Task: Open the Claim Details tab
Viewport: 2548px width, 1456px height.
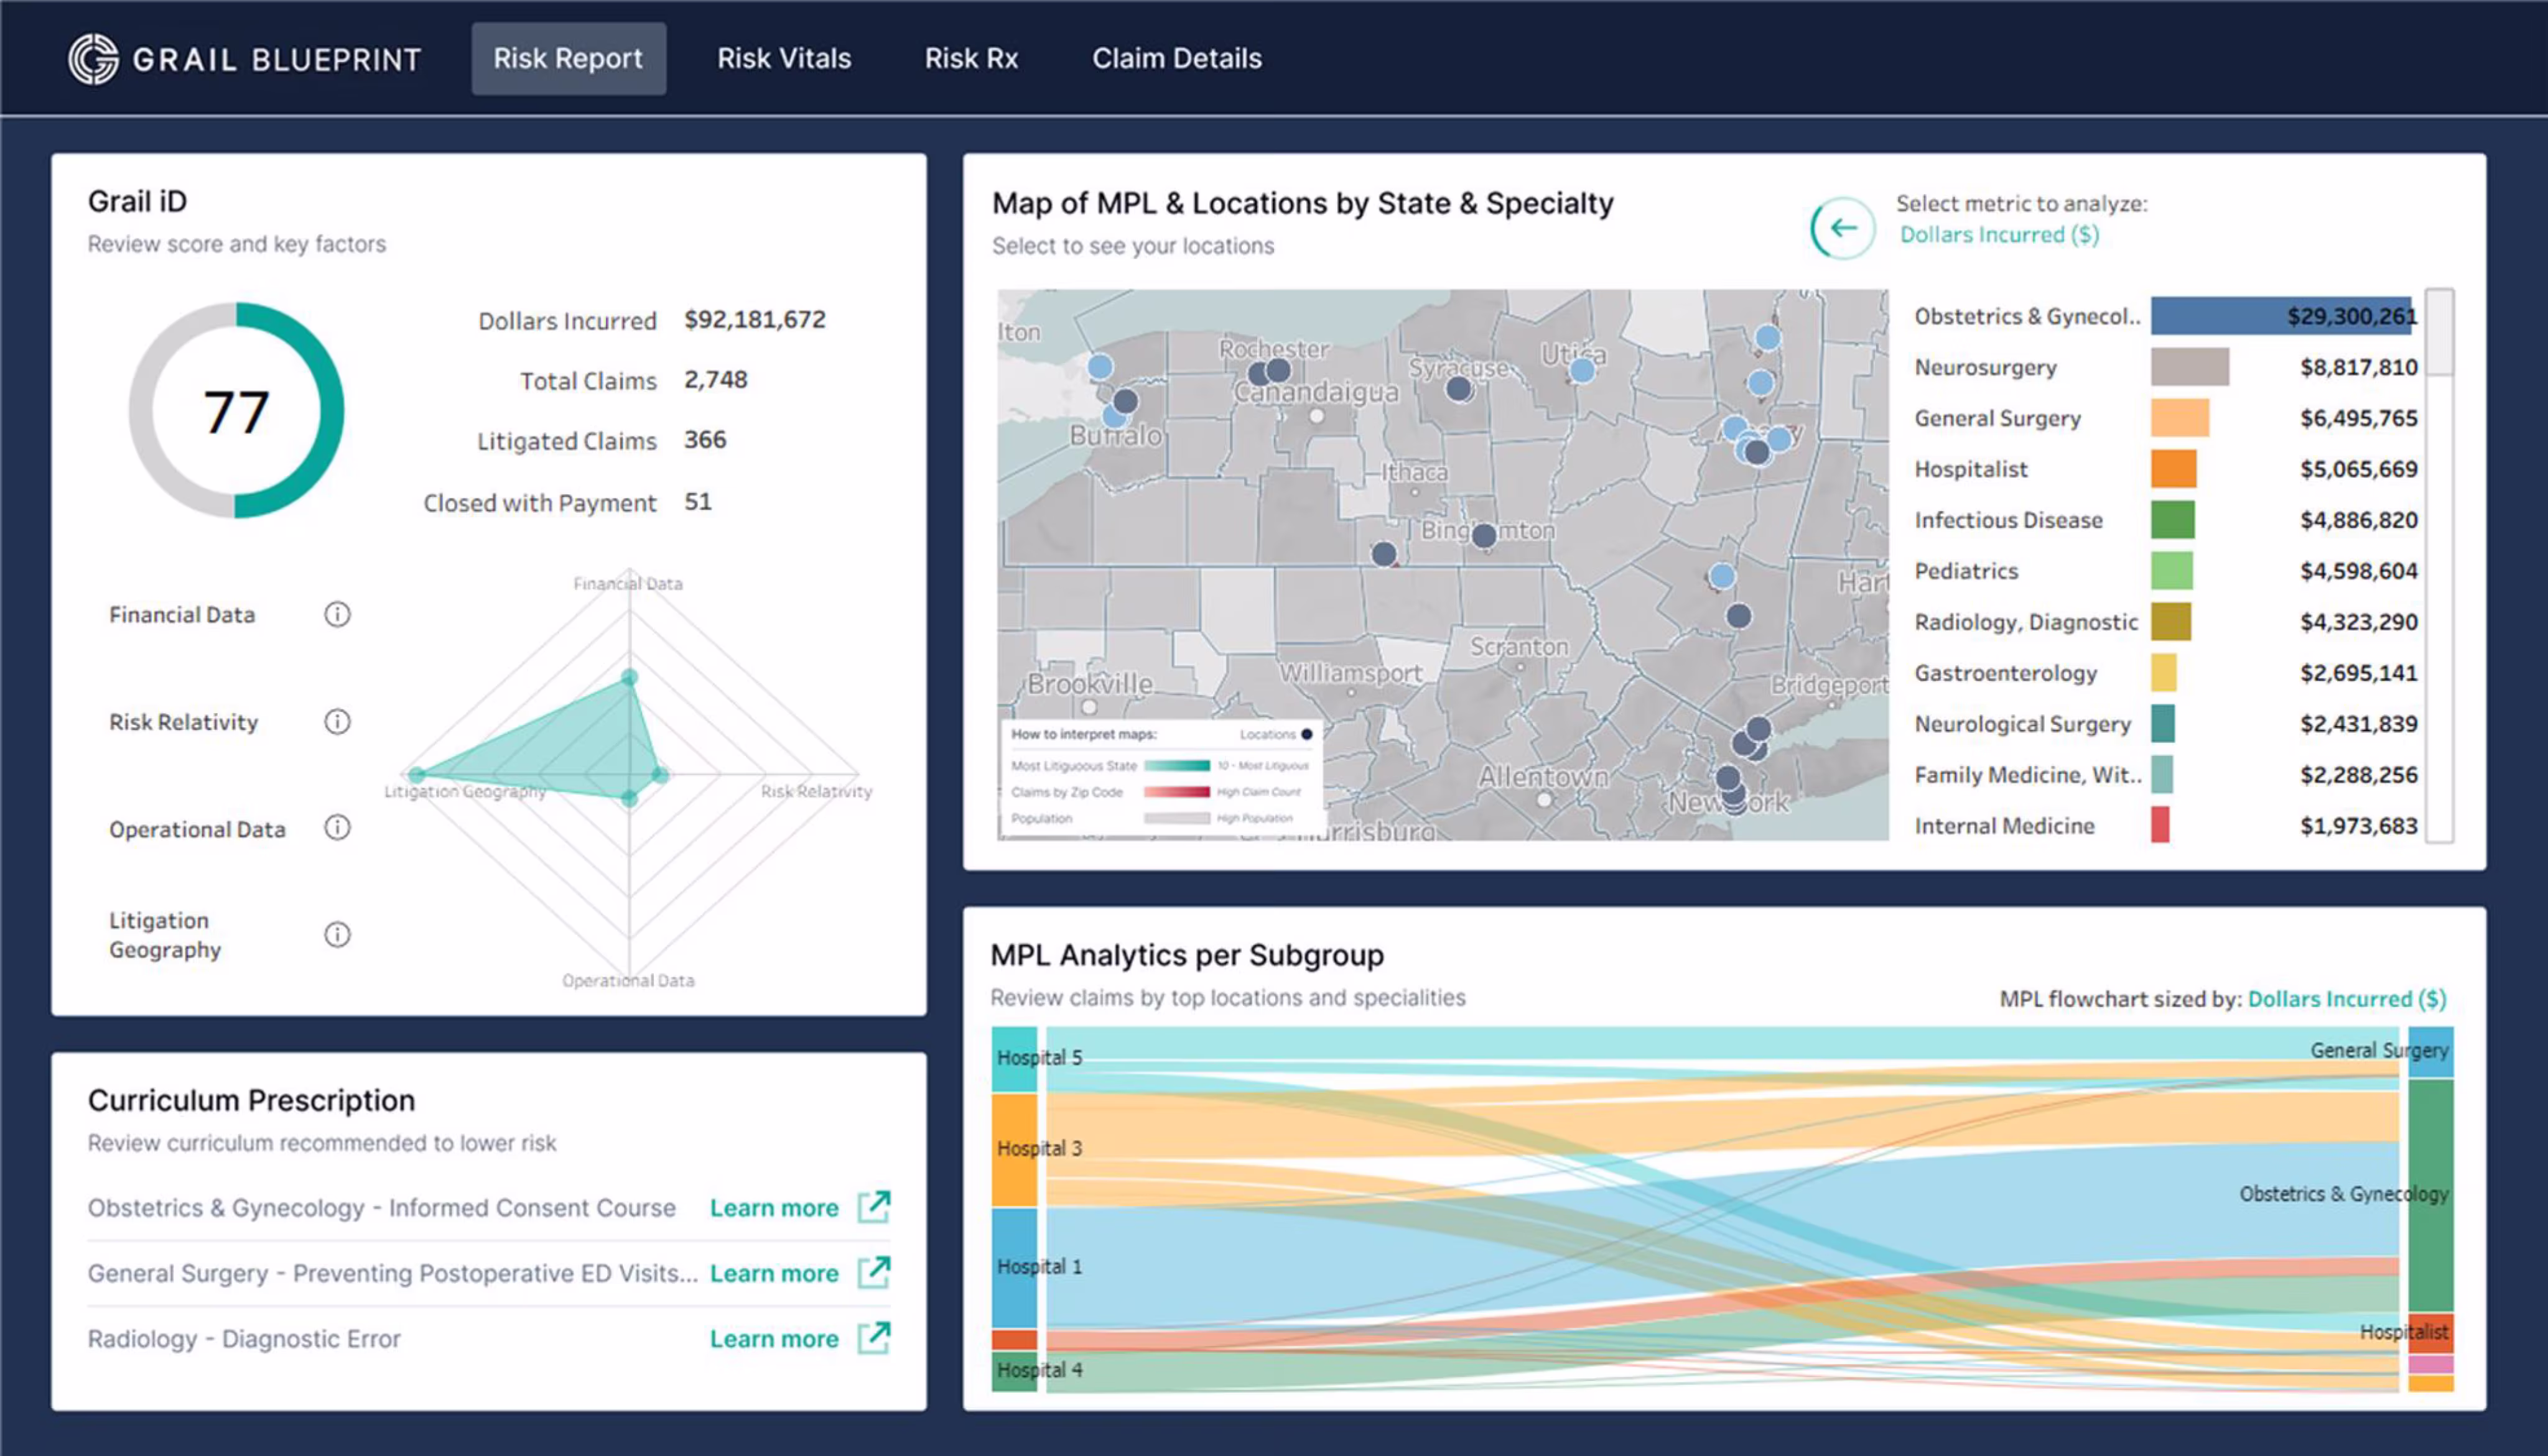Action: point(1176,58)
